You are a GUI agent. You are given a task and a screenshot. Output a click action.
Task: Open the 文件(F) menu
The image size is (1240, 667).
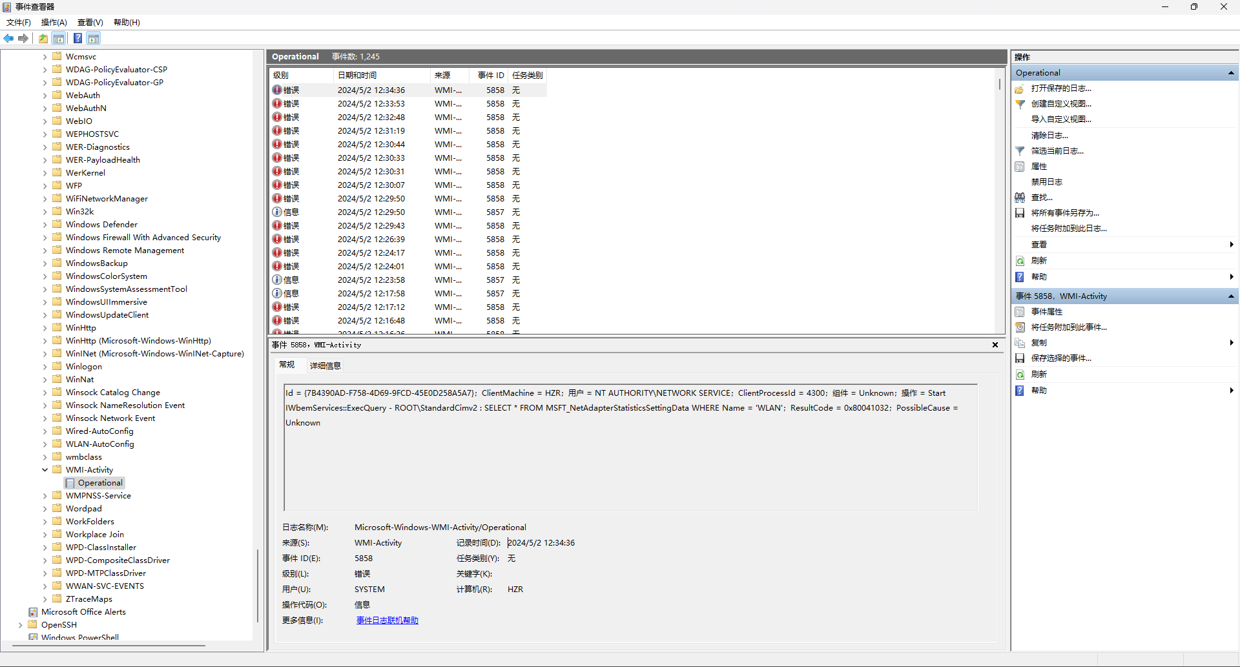(x=19, y=23)
